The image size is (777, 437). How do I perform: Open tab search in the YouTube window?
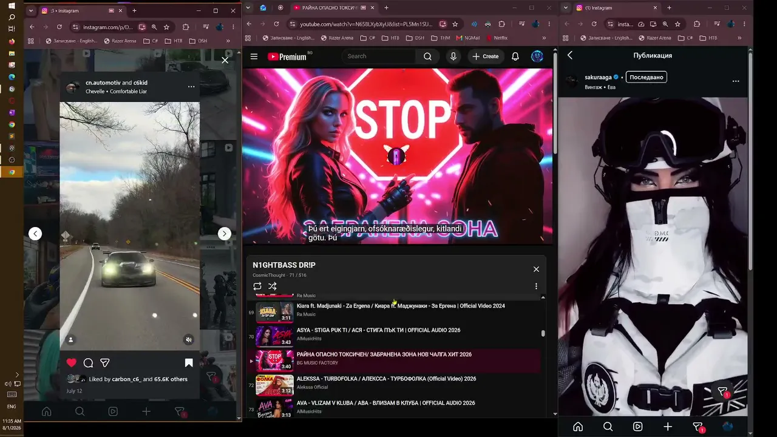249,7
